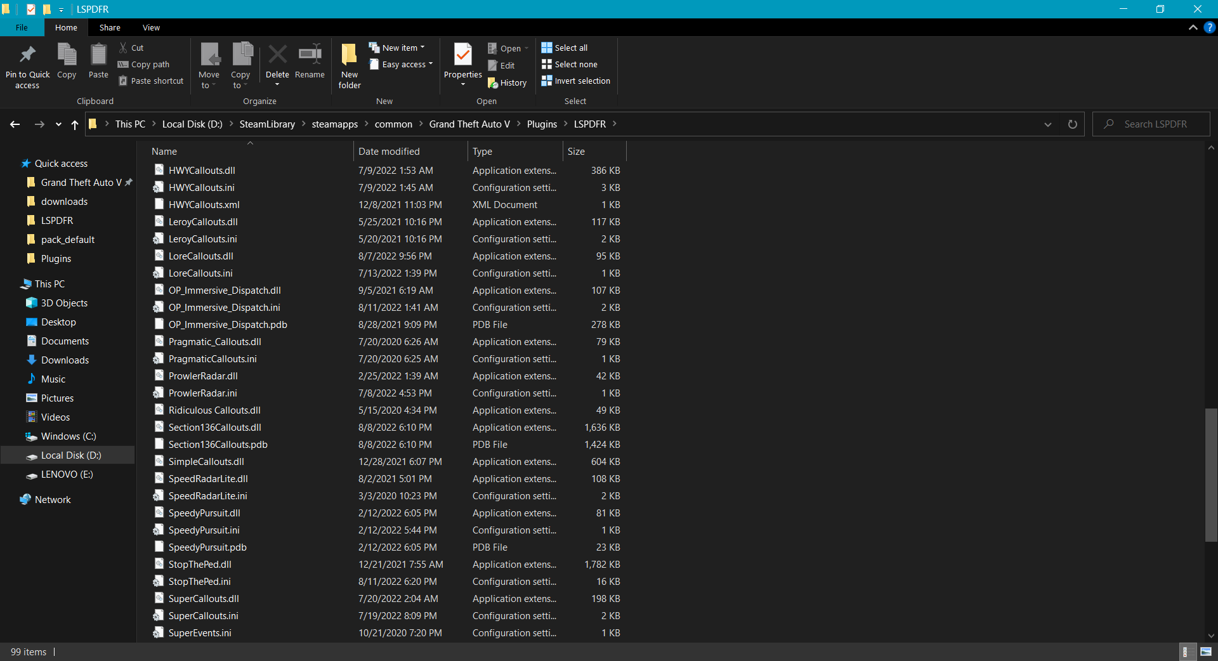The image size is (1218, 661).
Task: Click Invert selection in the ribbon
Action: pos(575,81)
